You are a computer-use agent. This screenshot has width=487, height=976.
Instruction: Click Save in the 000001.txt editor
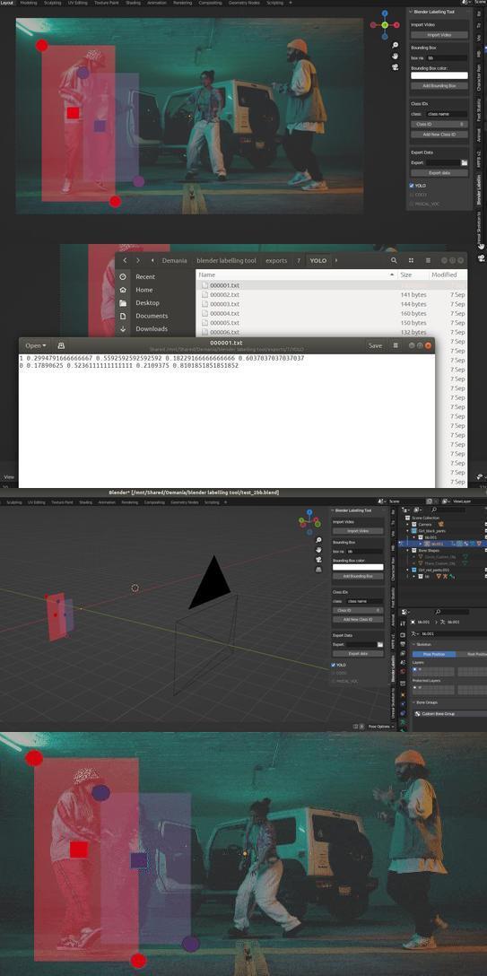[x=375, y=345]
